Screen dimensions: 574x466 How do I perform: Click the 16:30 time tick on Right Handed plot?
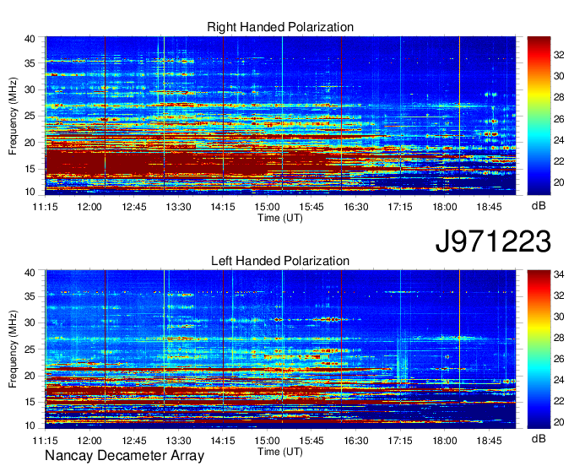pos(356,207)
